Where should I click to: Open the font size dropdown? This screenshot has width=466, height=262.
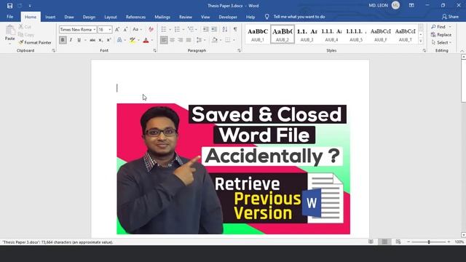(x=110, y=29)
